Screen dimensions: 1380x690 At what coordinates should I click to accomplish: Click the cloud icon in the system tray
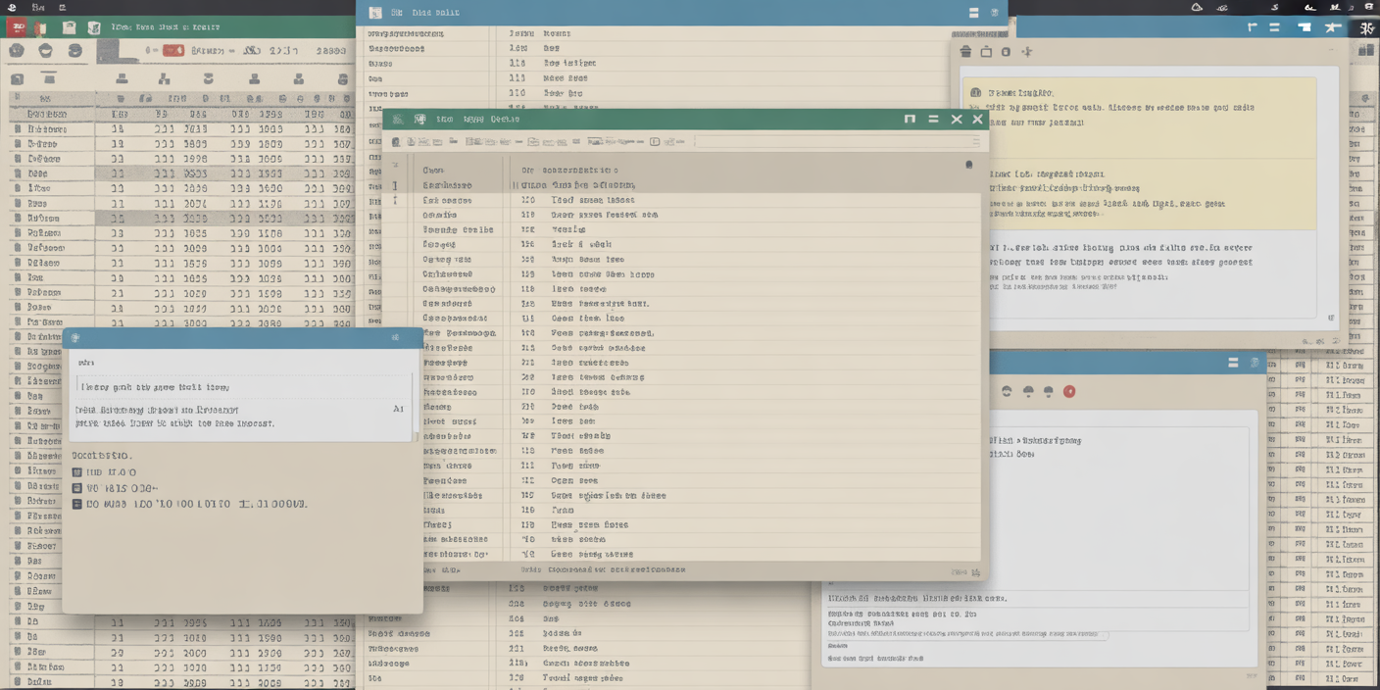click(1197, 7)
